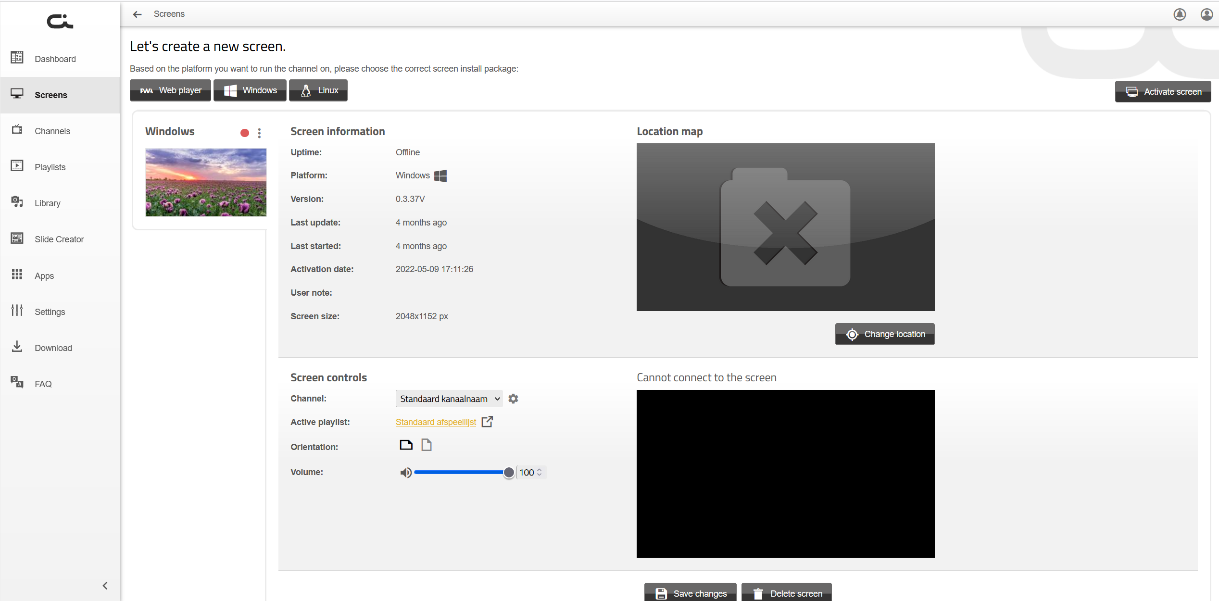Open the user account icon
This screenshot has height=601, width=1219.
1206,14
